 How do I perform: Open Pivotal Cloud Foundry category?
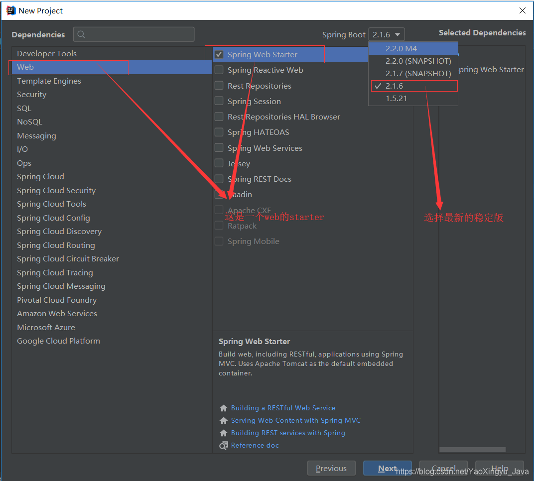[112, 300]
